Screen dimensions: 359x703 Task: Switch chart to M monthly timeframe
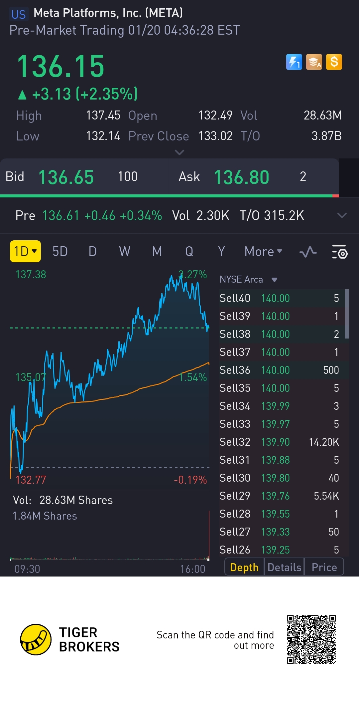click(x=157, y=252)
